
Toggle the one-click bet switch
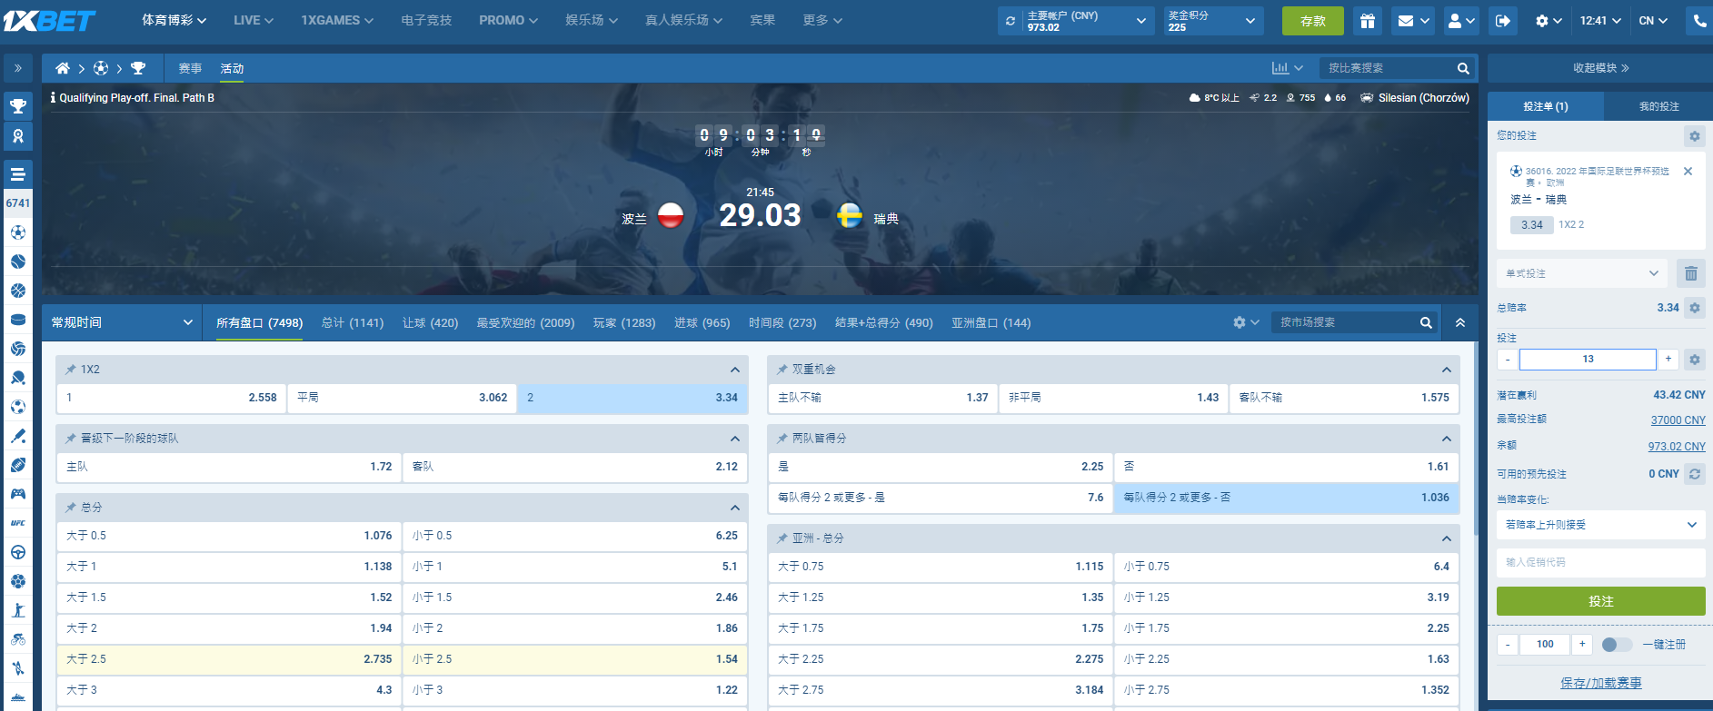coord(1616,644)
